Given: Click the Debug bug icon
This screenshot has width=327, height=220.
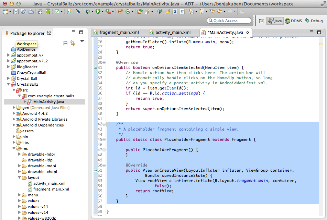Looking at the screenshot, I should pyautogui.click(x=88, y=12).
